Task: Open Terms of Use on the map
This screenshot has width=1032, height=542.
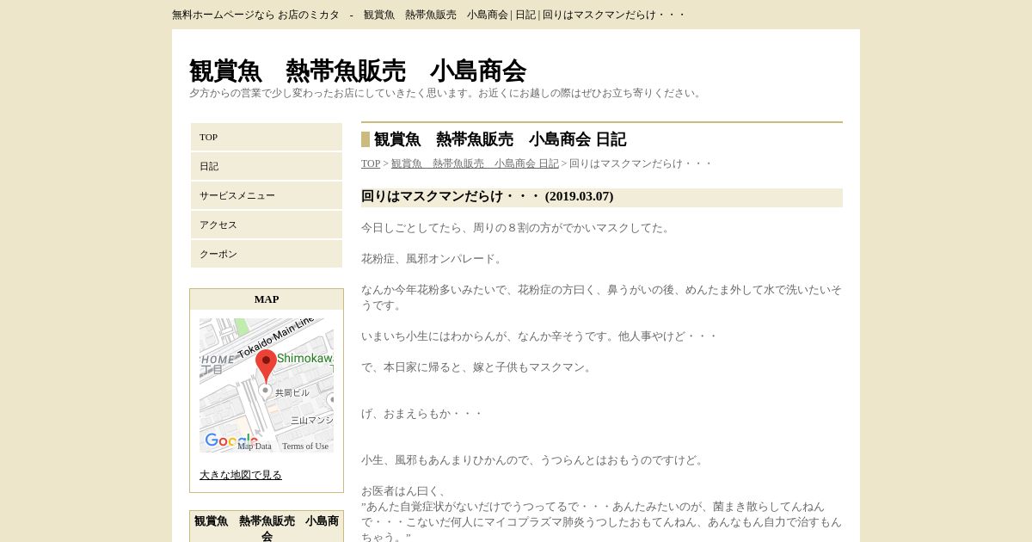Action: (305, 446)
